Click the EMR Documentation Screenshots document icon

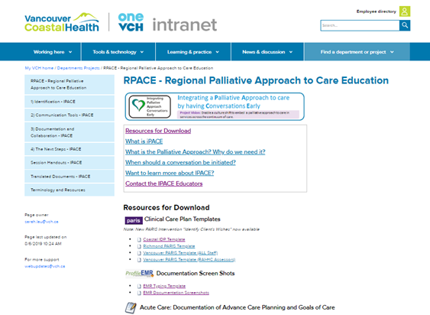click(x=139, y=293)
